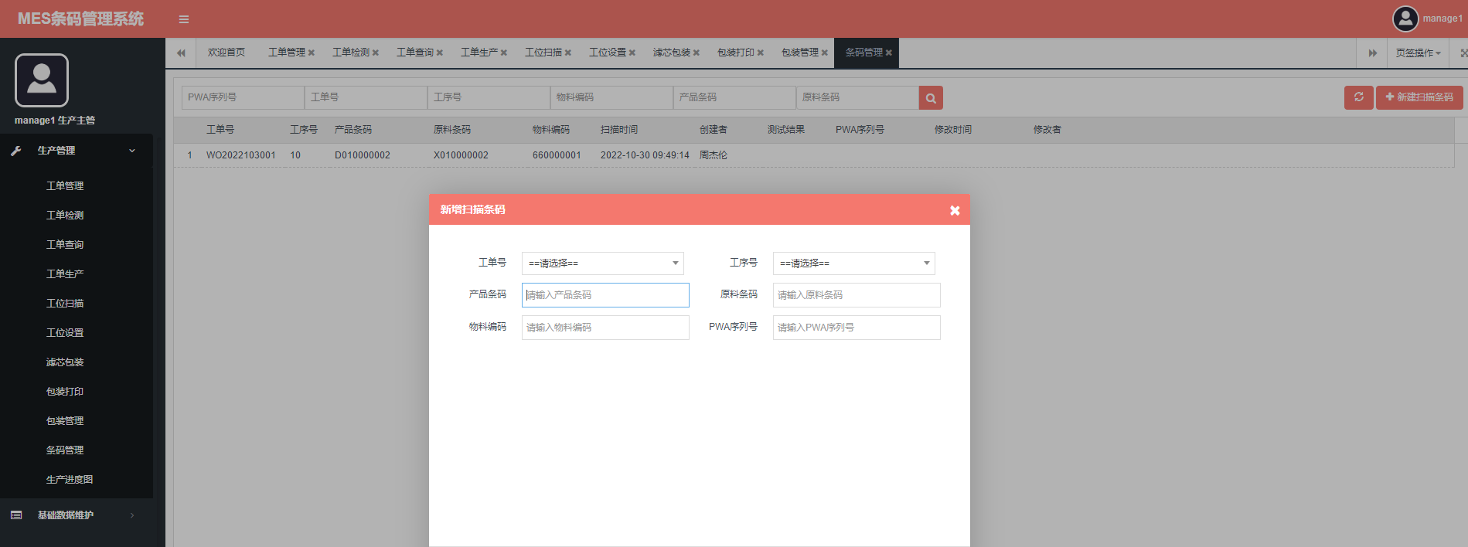Viewport: 1468px width, 547px height.
Task: Click the 新建扫描条码 button
Action: (x=1419, y=97)
